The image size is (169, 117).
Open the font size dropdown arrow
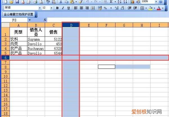point(52,8)
